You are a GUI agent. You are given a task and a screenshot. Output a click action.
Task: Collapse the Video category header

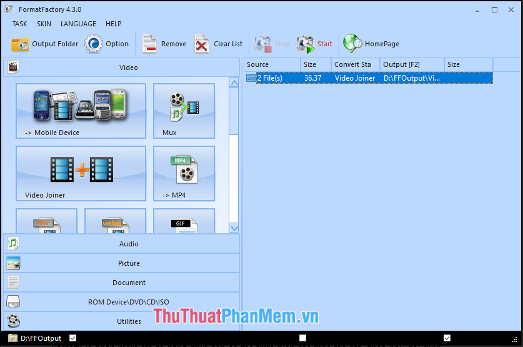(122, 67)
